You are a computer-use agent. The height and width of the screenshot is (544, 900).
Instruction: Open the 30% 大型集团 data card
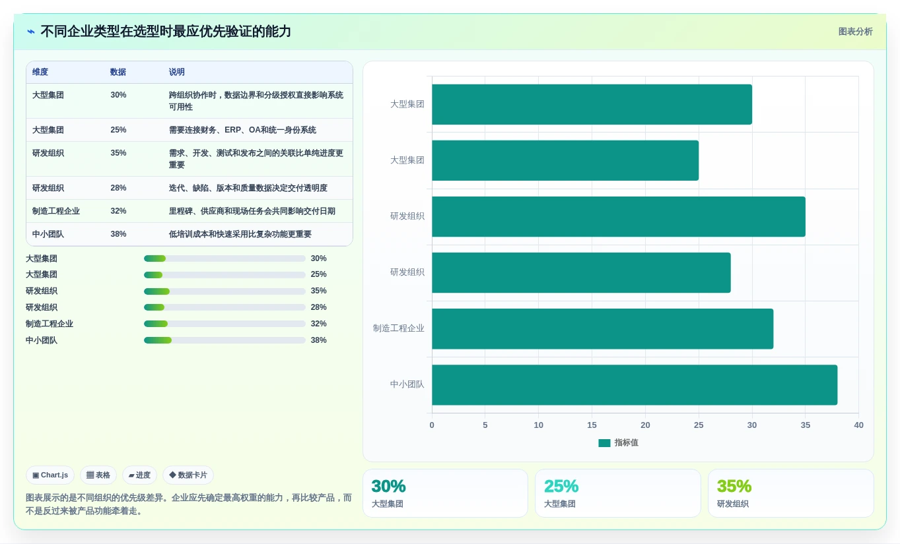pos(445,493)
